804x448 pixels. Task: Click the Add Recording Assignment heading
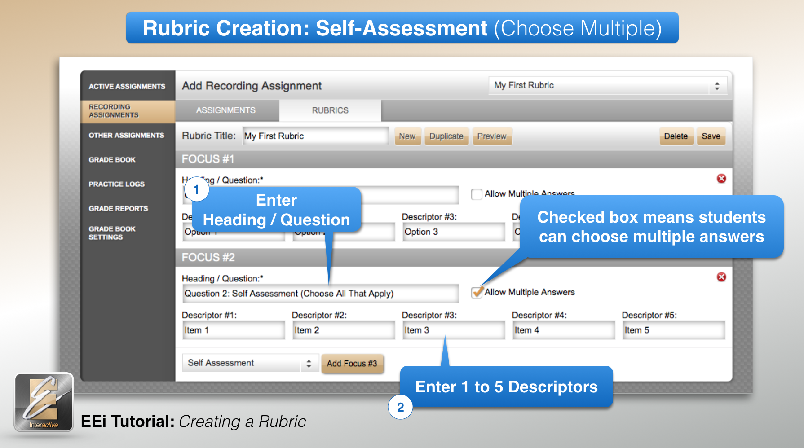252,86
